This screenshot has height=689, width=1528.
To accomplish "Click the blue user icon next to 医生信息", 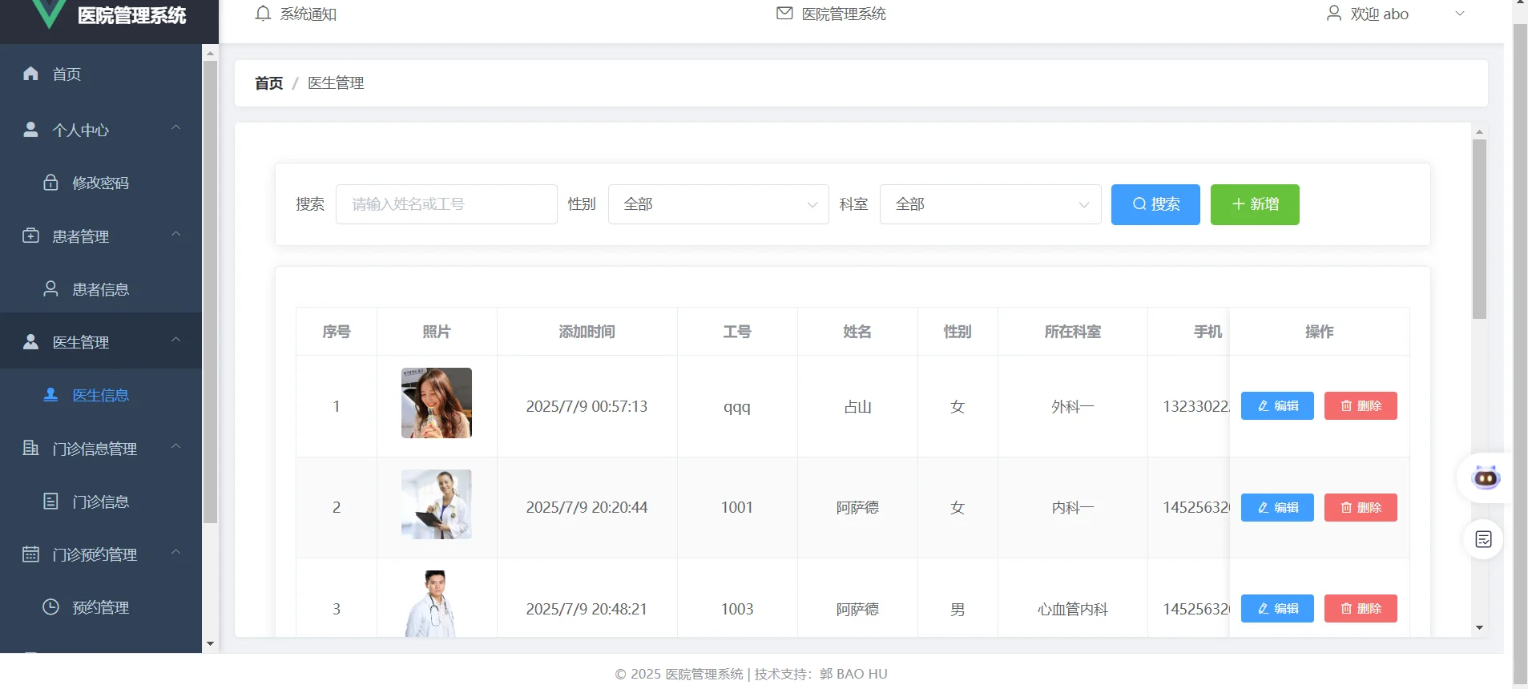I will [50, 395].
